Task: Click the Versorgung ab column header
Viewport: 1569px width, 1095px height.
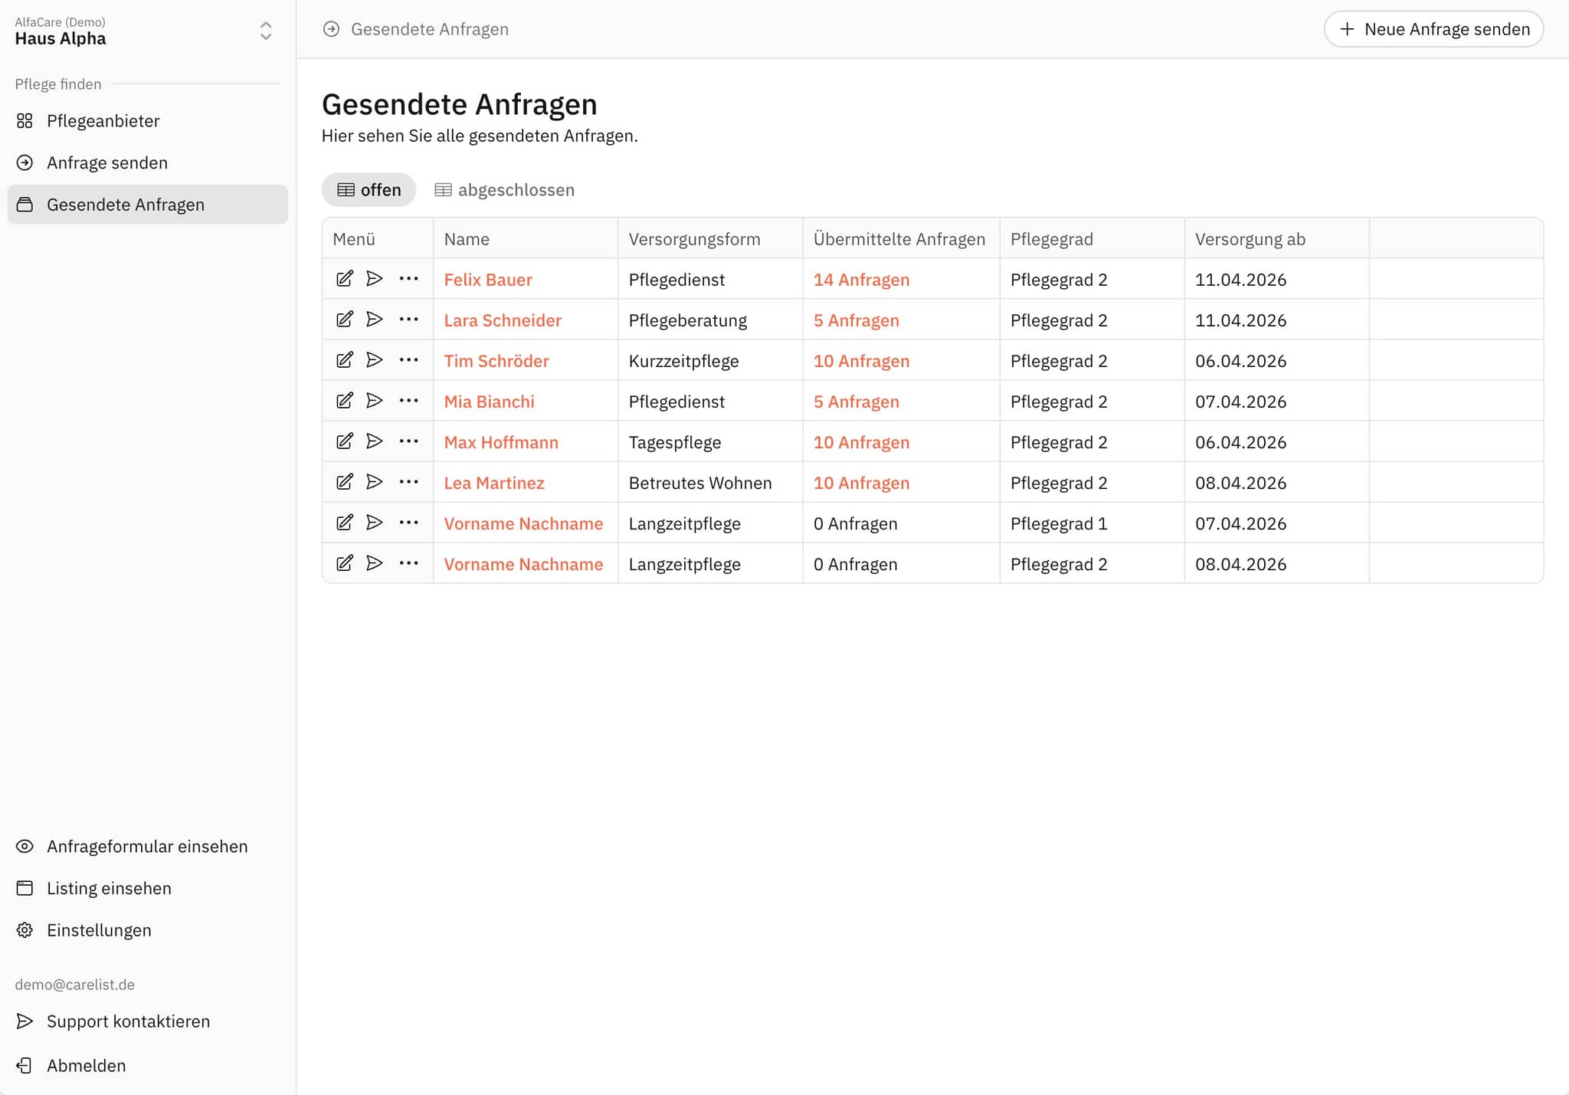Action: [1250, 239]
